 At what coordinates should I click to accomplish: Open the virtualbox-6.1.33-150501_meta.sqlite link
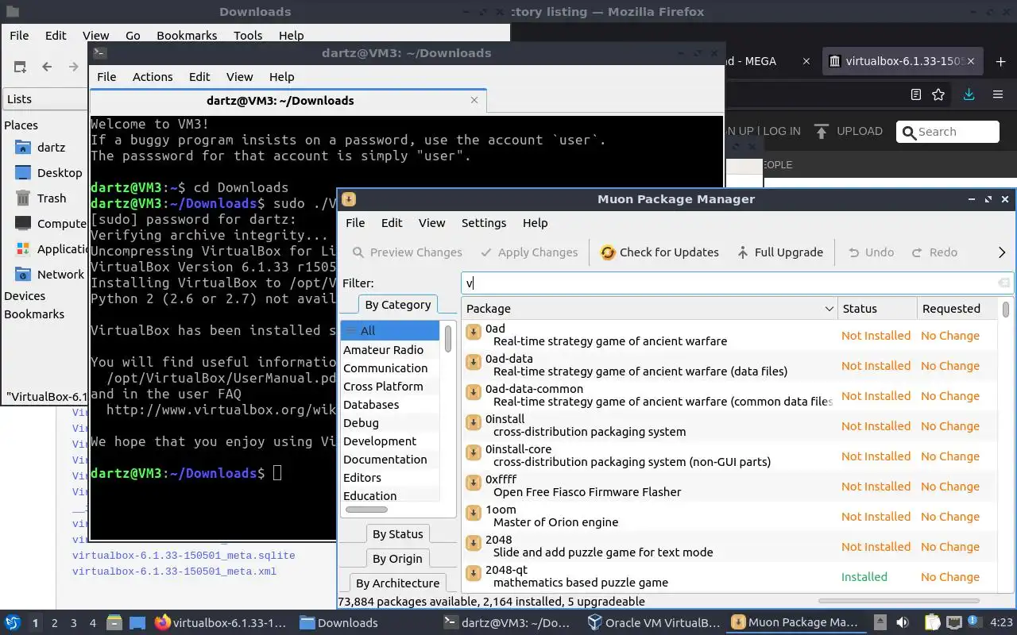(184, 556)
